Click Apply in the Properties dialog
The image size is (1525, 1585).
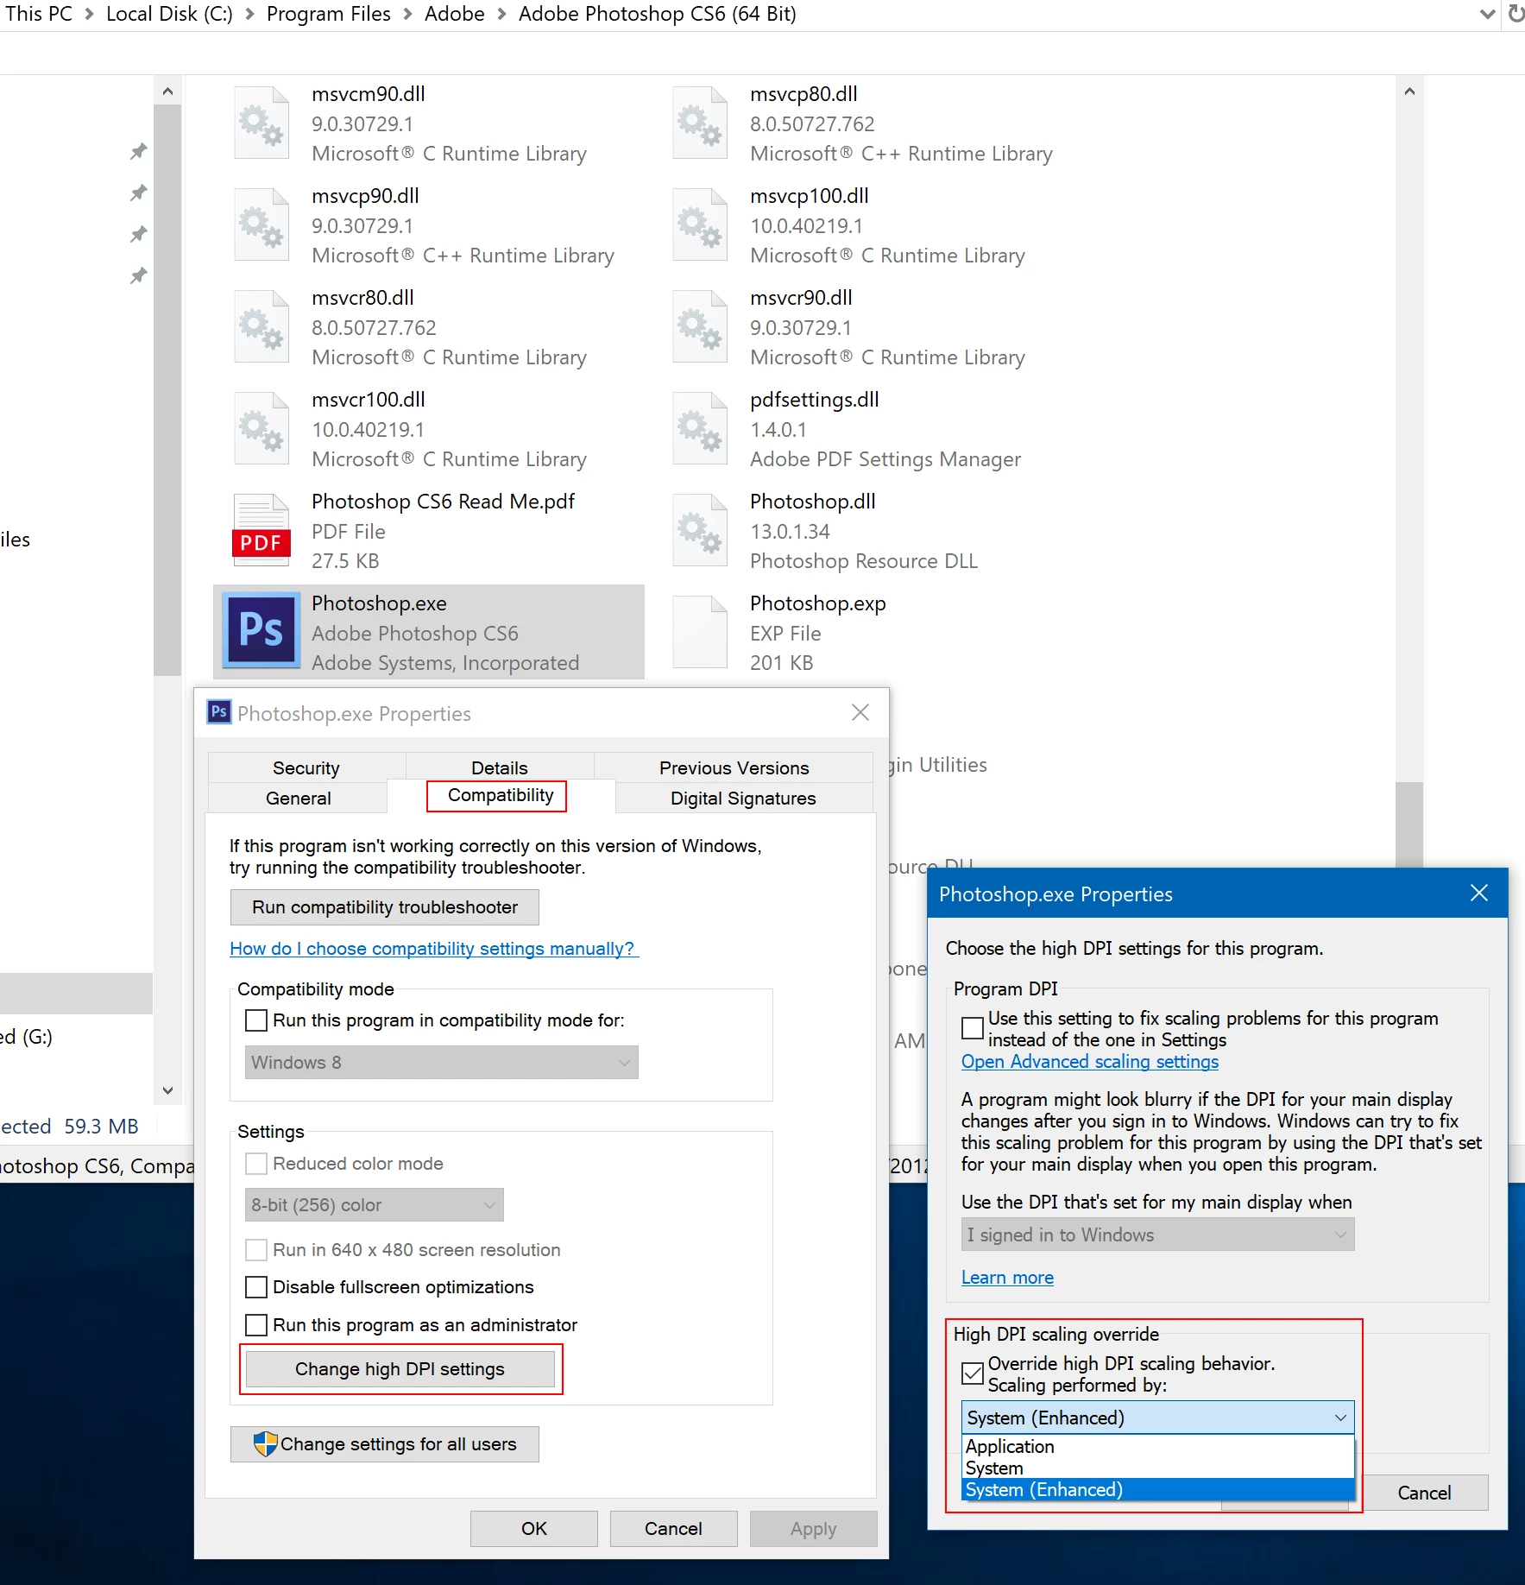click(814, 1529)
